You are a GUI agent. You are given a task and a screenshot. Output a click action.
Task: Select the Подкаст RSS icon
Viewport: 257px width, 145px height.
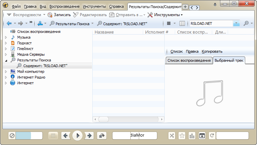pyautogui.click(x=13, y=43)
